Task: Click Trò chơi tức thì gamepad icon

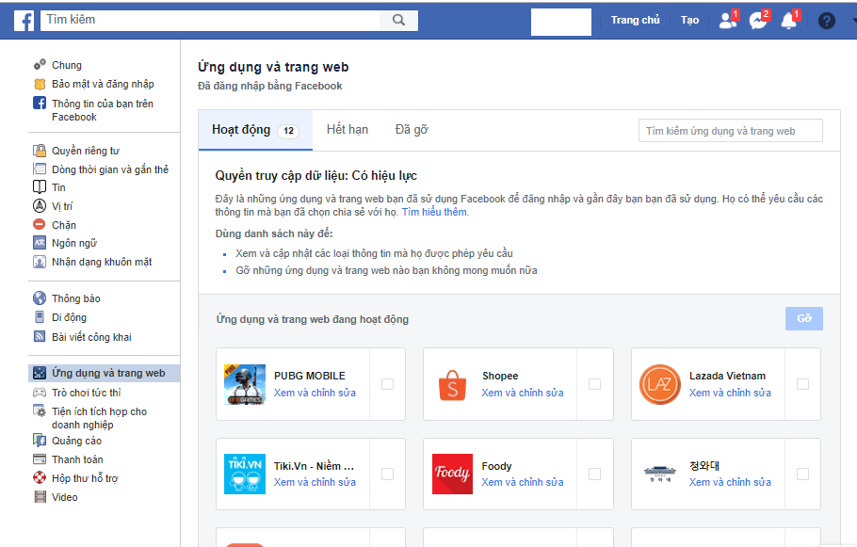Action: (40, 393)
